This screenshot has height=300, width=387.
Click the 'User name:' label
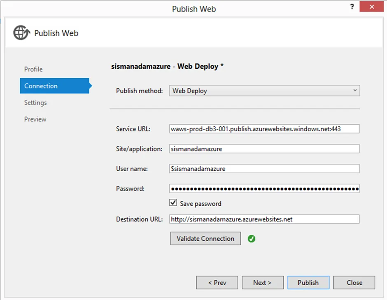click(132, 169)
